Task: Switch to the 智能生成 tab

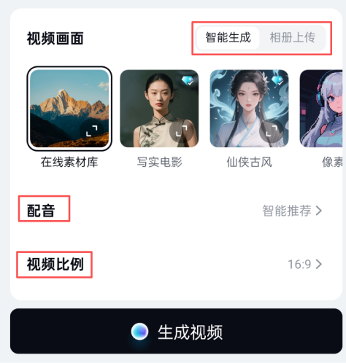Action: (x=228, y=38)
